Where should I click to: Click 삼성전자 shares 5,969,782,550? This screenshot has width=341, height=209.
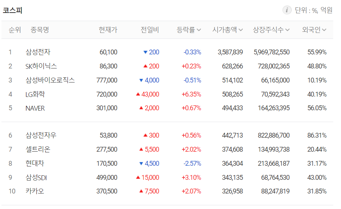coord(272,52)
